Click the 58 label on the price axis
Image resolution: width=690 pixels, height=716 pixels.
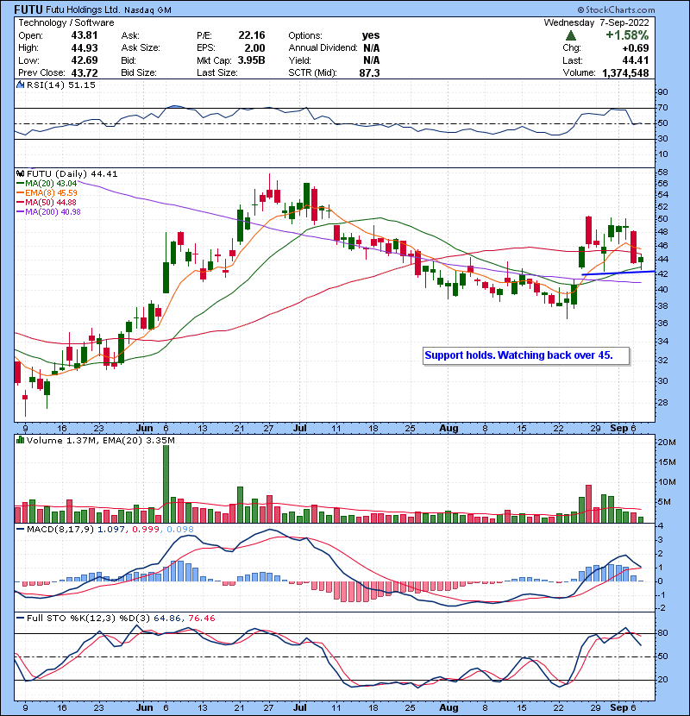tap(662, 173)
